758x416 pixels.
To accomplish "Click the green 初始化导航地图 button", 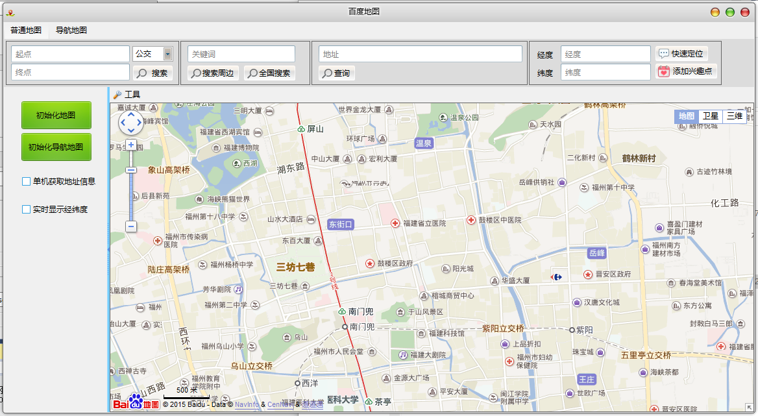I will (x=56, y=147).
